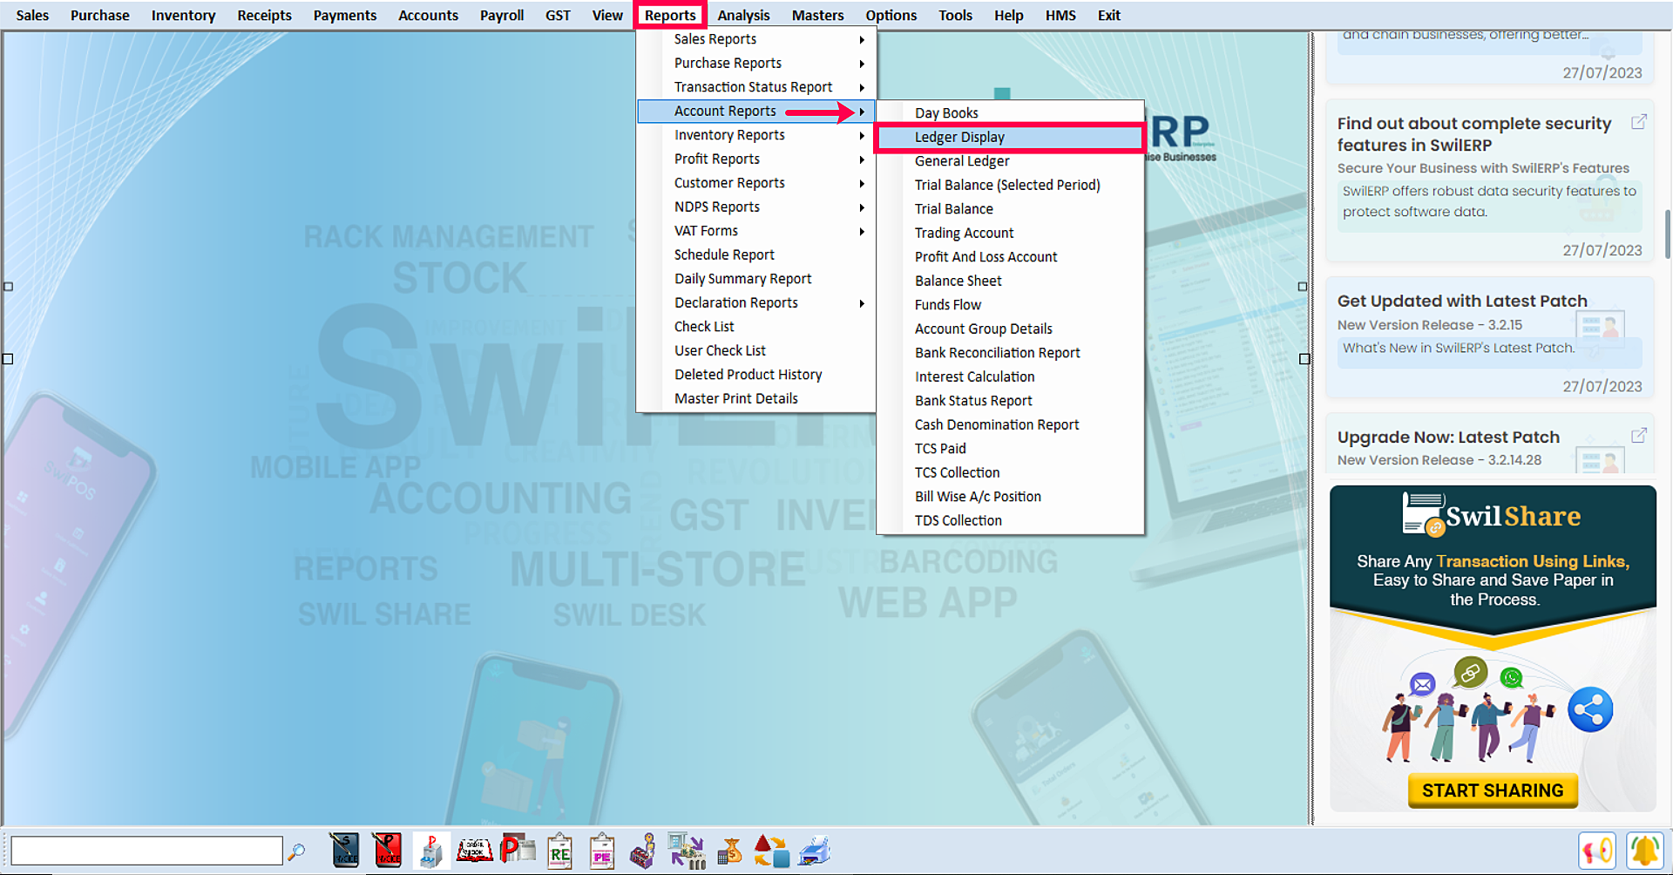Select TDS Collection entry
The height and width of the screenshot is (875, 1673).
click(x=1009, y=520)
